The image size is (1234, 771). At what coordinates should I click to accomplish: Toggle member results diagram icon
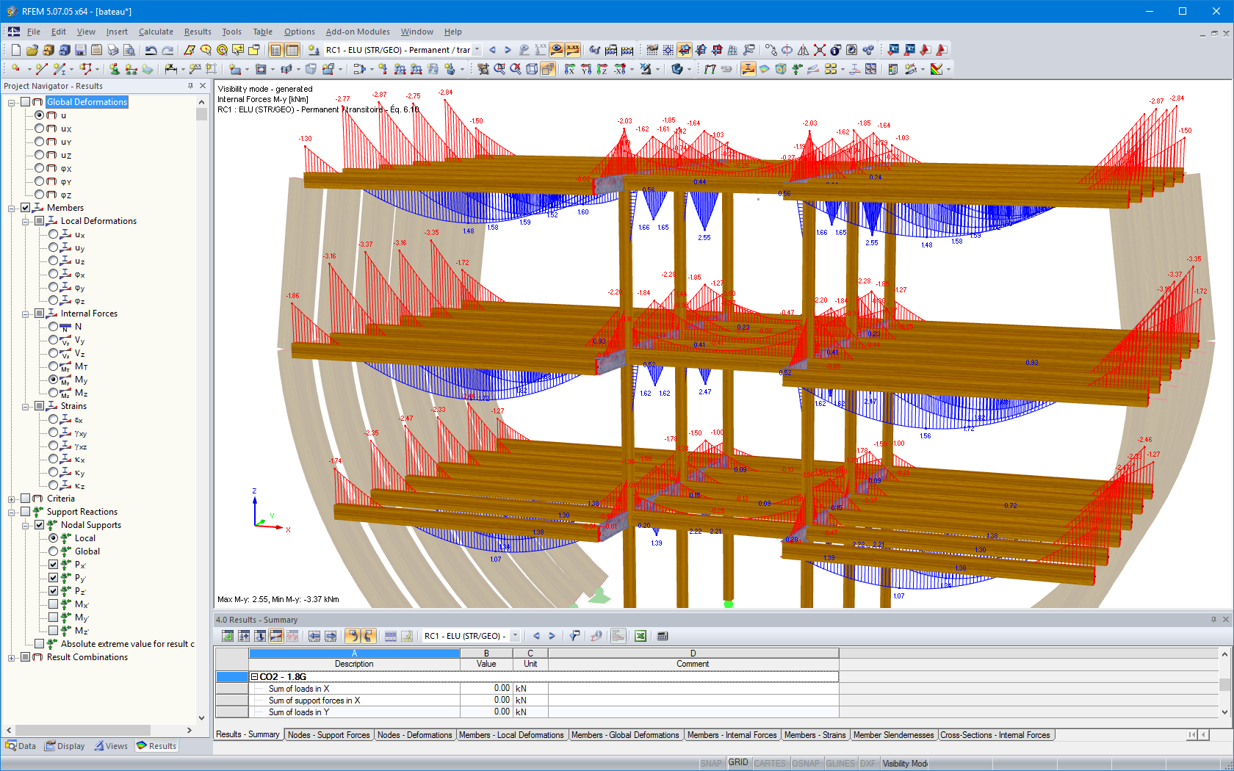click(x=748, y=69)
